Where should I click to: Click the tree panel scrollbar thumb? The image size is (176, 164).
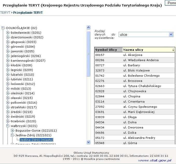pos(89,54)
